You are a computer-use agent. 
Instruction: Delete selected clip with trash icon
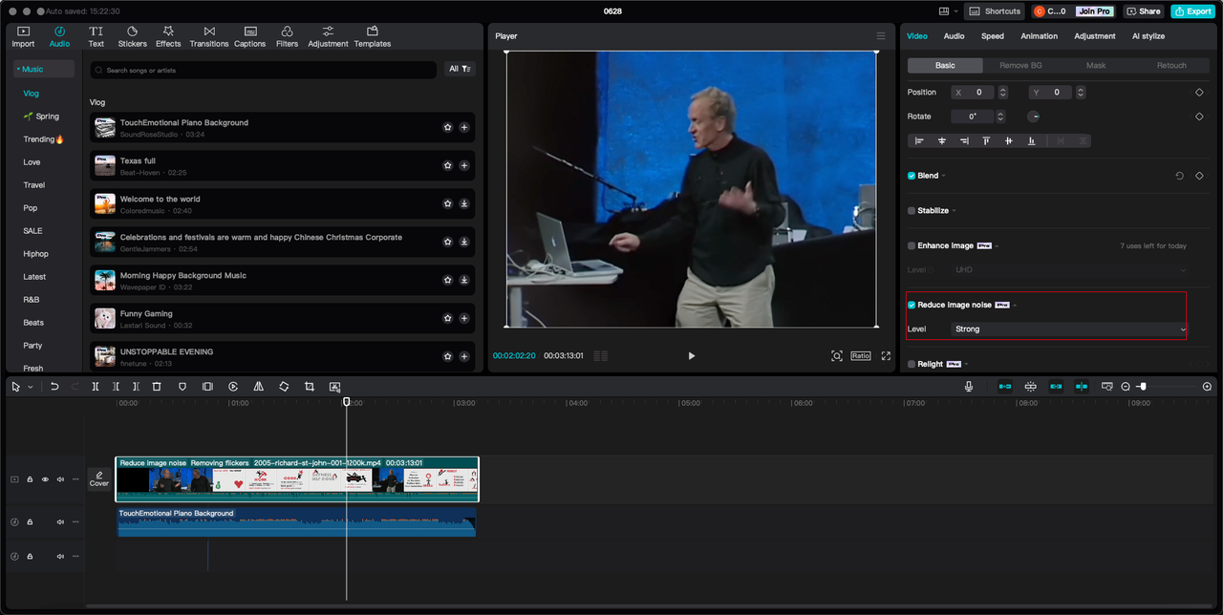(157, 387)
